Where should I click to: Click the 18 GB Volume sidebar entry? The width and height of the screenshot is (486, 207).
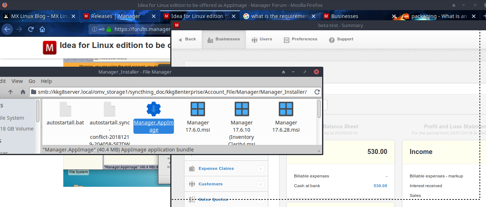pyautogui.click(x=17, y=129)
